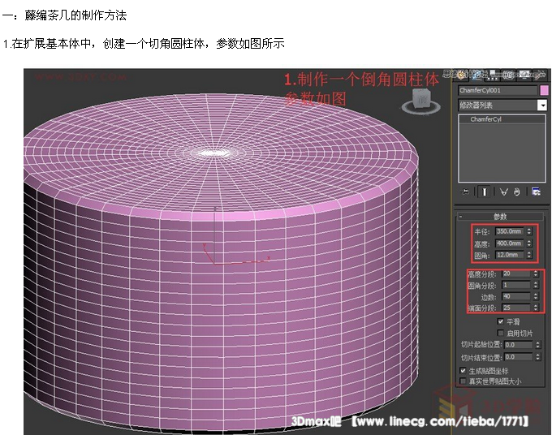
Task: Toggle 生成贴图坐标 checkbox
Action: [463, 370]
